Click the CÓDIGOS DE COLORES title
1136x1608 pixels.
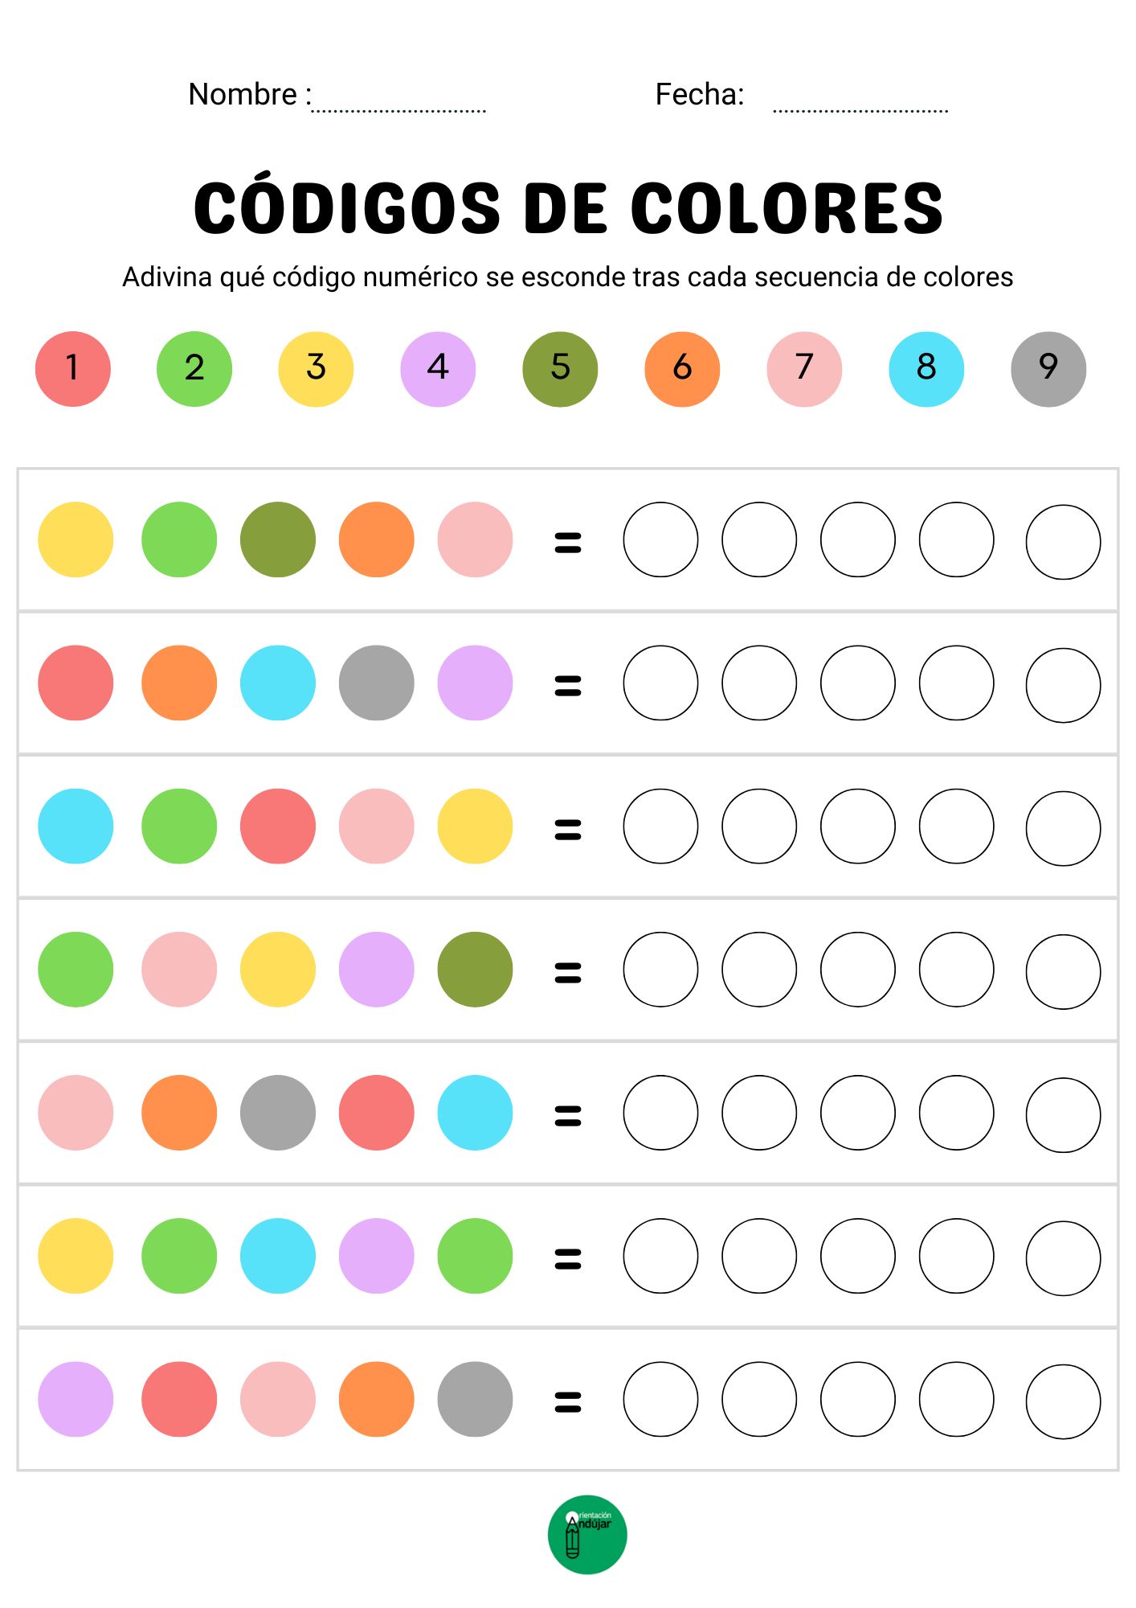coord(568,208)
